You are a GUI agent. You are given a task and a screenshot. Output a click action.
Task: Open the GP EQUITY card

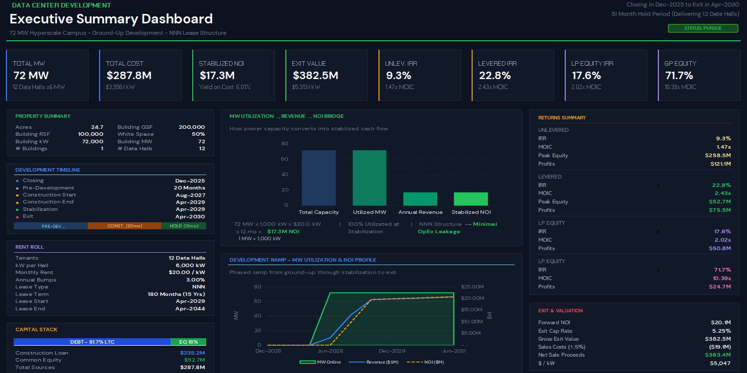(x=699, y=75)
